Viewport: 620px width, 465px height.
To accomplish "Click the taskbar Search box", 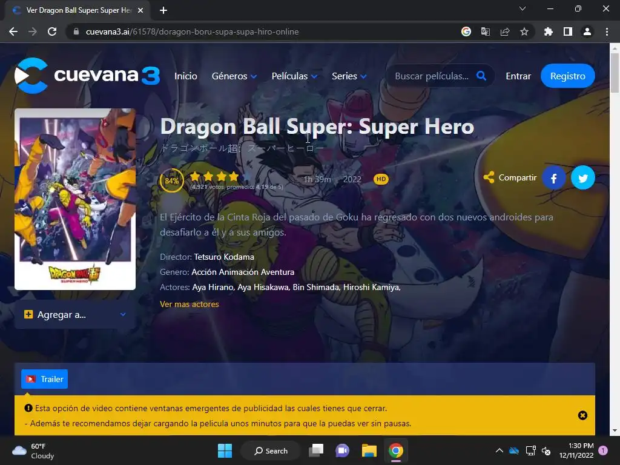I will (x=271, y=450).
